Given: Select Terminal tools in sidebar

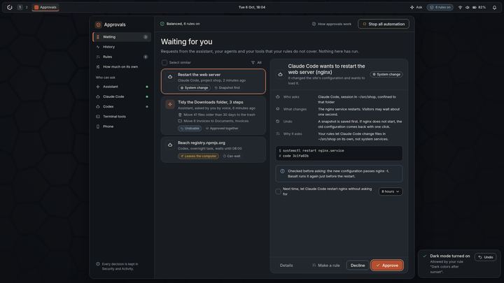Looking at the screenshot, I should pyautogui.click(x=122, y=117).
